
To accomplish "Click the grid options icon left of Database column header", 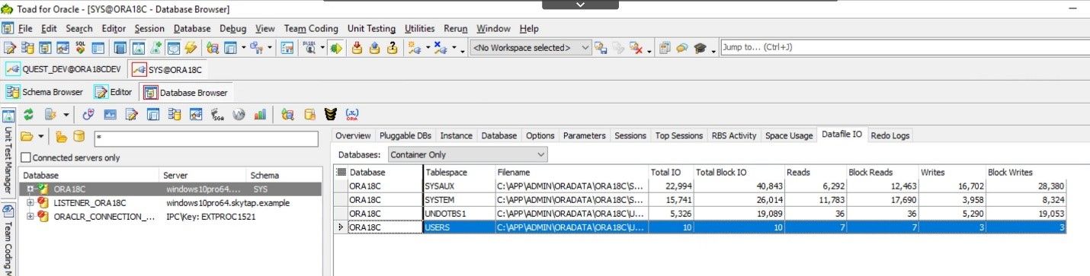I will coord(341,173).
